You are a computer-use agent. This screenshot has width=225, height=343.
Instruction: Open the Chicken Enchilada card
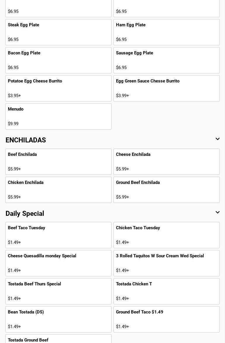click(x=58, y=190)
